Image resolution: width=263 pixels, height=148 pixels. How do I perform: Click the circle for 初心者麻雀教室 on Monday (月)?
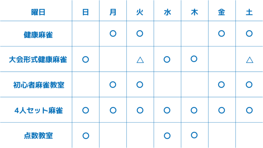click(x=113, y=84)
